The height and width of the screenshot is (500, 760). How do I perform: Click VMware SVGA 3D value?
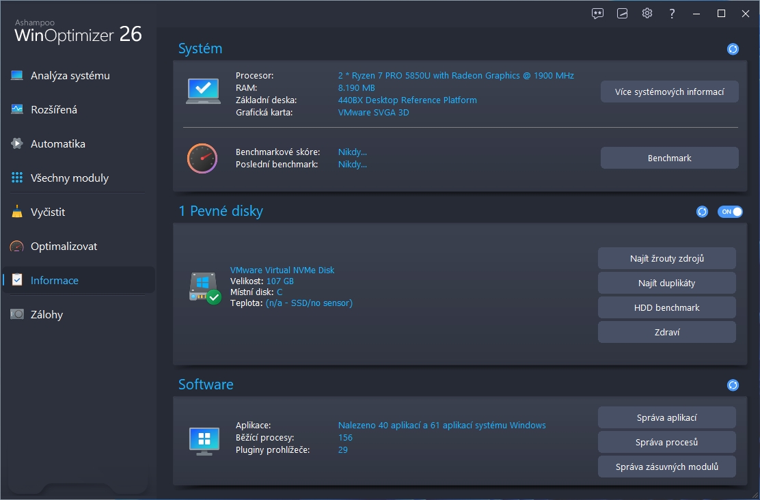coord(373,113)
